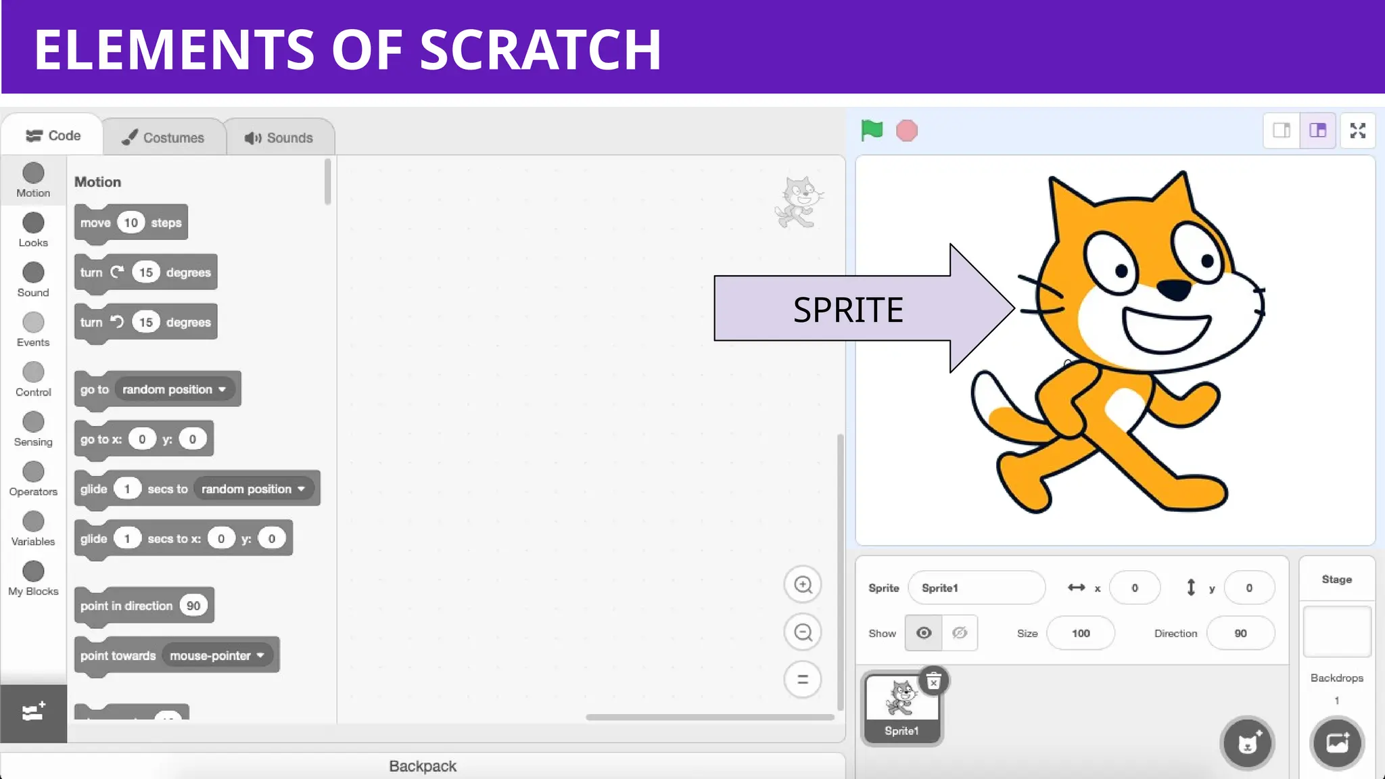Click the sprite Size field
Image resolution: width=1385 pixels, height=779 pixels.
click(x=1081, y=633)
